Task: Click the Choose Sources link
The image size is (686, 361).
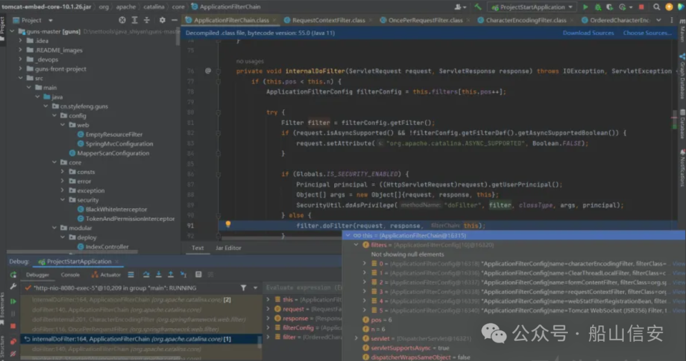Action: tap(647, 33)
